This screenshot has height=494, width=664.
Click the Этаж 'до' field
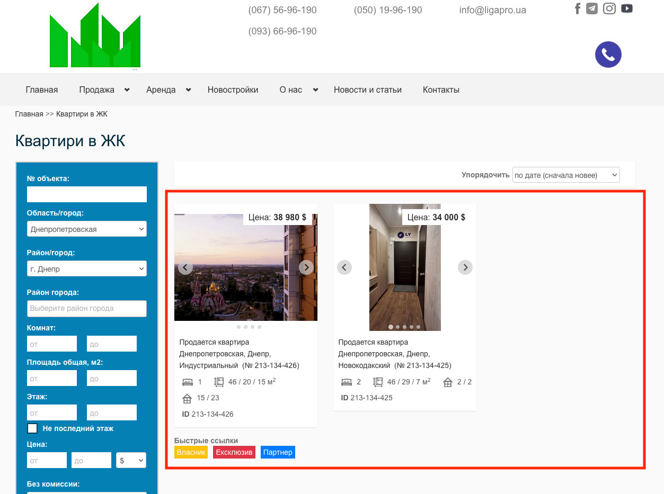click(112, 412)
